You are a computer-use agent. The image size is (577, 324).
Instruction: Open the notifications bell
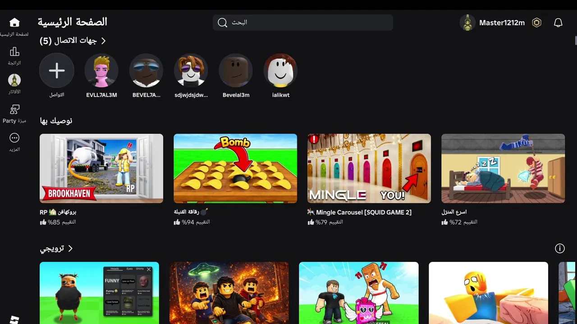[558, 22]
